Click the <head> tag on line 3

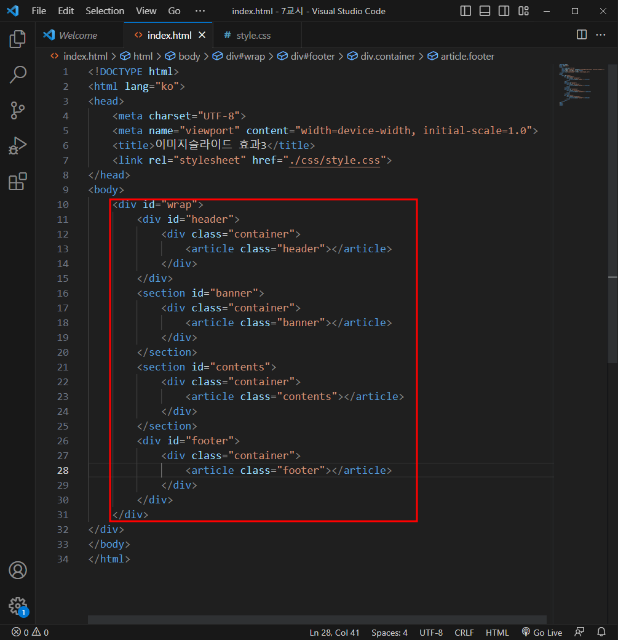tap(106, 101)
